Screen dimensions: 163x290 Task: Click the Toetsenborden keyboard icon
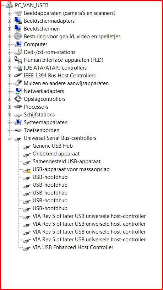point(18,130)
